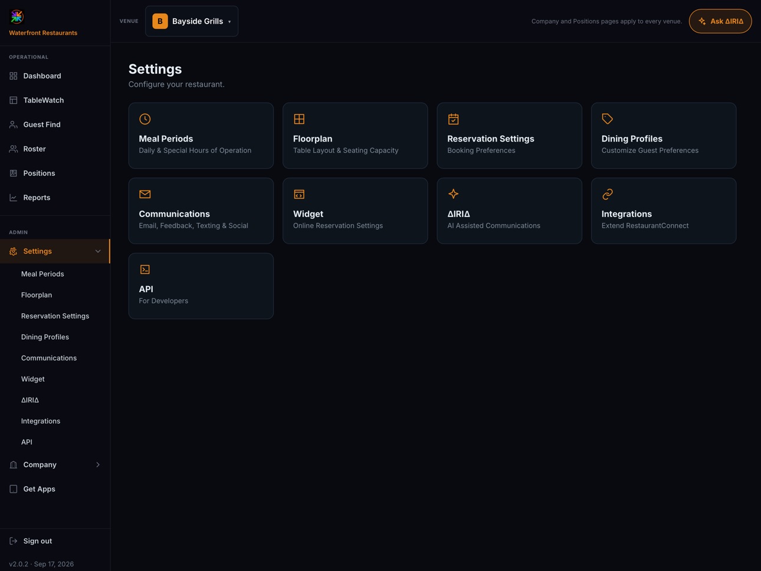Click the Roster people icon
Screen dimensions: 761x571
tap(14, 149)
